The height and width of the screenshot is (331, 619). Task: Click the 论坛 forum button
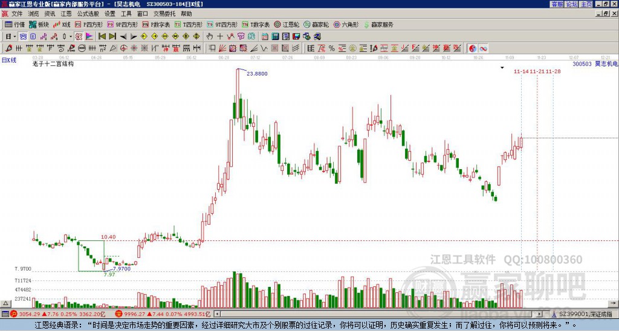pyautogui.click(x=572, y=4)
